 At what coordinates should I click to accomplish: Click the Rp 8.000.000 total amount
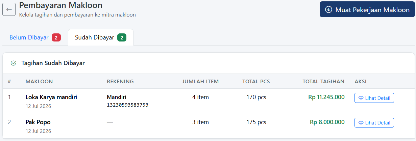point(327,122)
